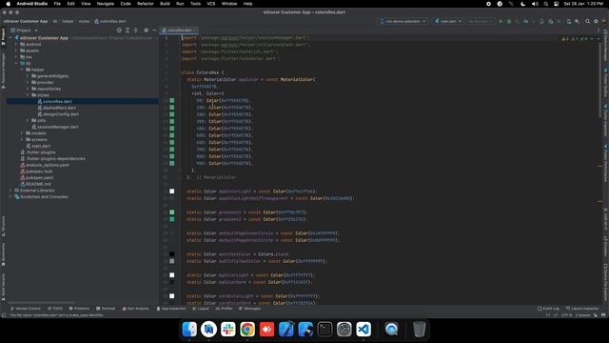Open Structure side stripe button
This screenshot has width=609, height=343.
[3, 227]
